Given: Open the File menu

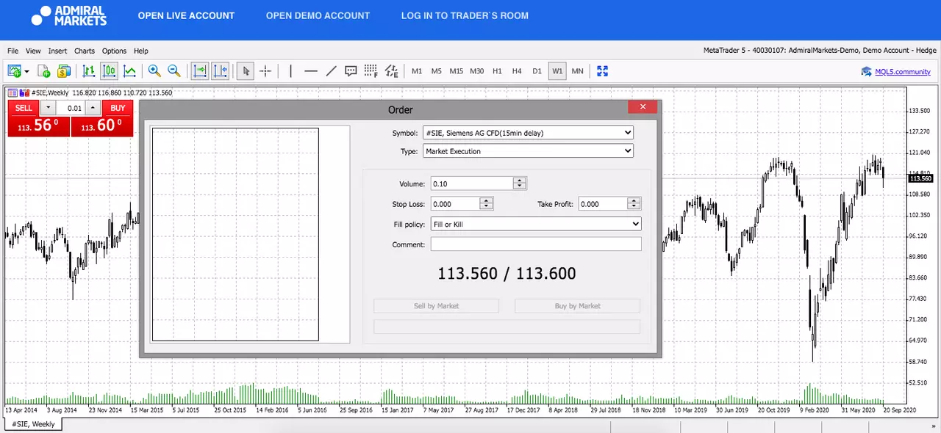Looking at the screenshot, I should [13, 51].
